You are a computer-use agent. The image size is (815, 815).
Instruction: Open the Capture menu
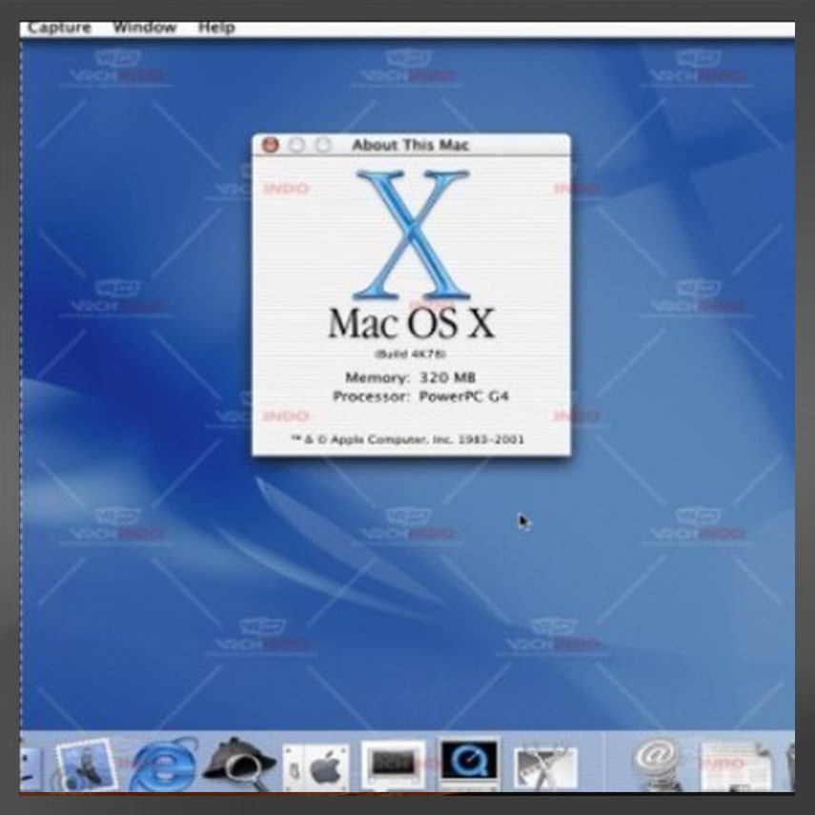click(x=59, y=27)
